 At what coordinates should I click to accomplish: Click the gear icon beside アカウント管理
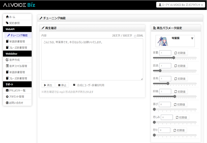(x=7, y=96)
